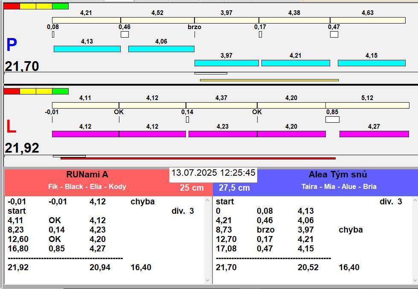418x289 pixels.
Task: Click the cream 4,63 segment in lane P
Action: click(x=368, y=20)
